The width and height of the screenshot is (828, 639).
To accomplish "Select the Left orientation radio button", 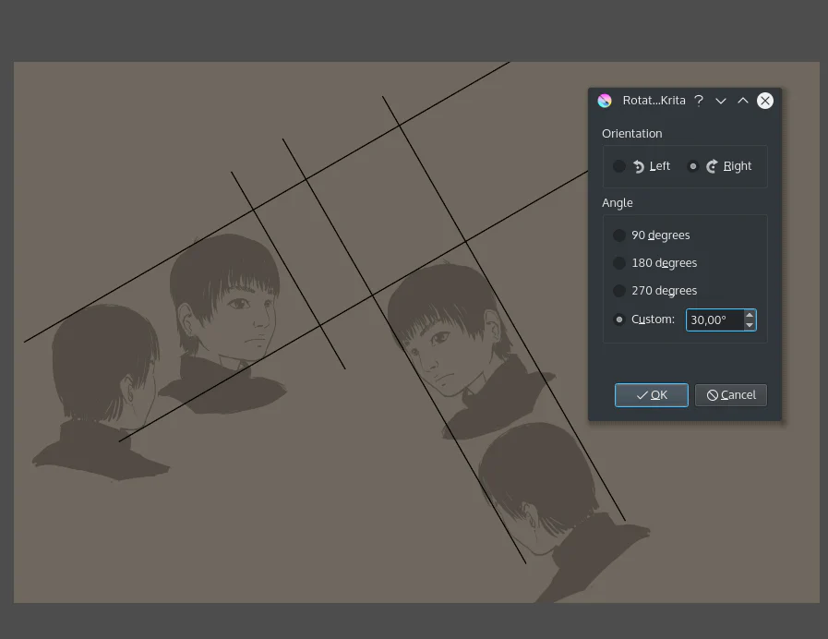I will (618, 166).
